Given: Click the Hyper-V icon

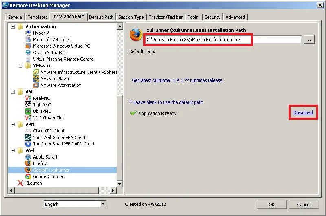Looking at the screenshot, I should pos(28,33).
